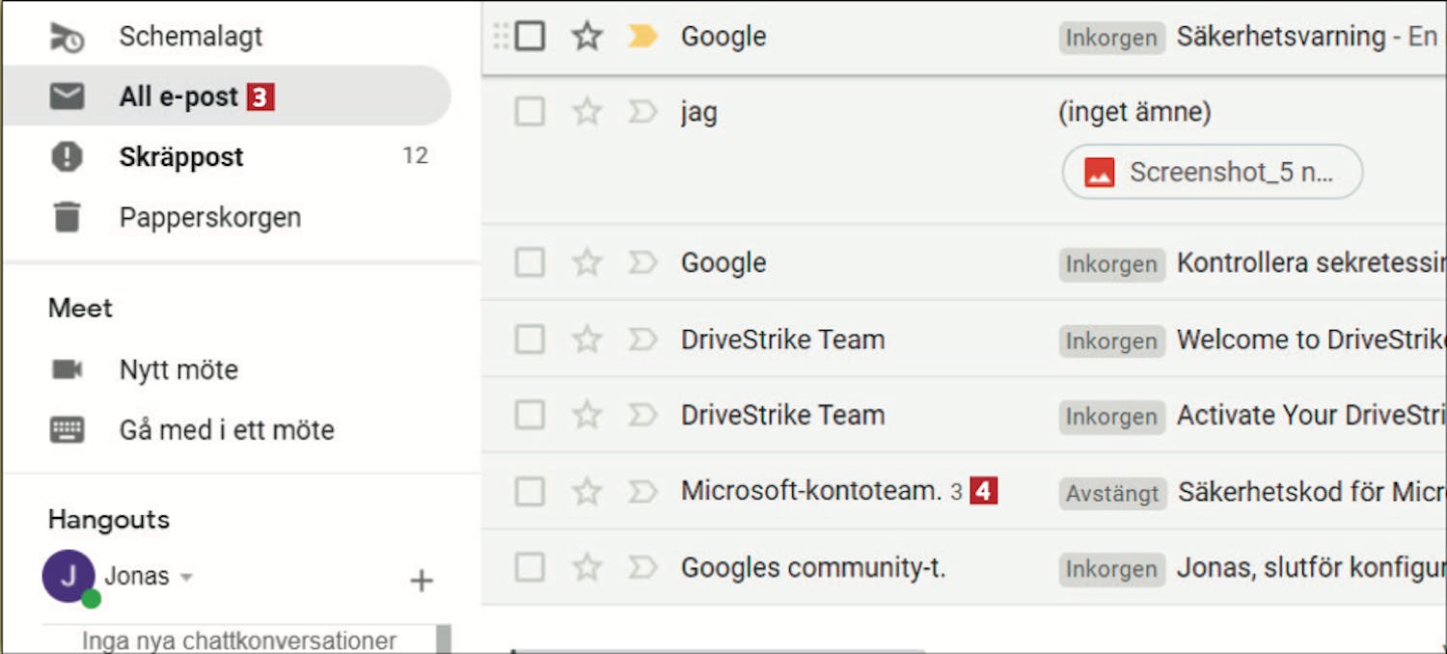The height and width of the screenshot is (654, 1447).
Task: Star the Activate Your DriveStrike email
Action: pyautogui.click(x=587, y=415)
